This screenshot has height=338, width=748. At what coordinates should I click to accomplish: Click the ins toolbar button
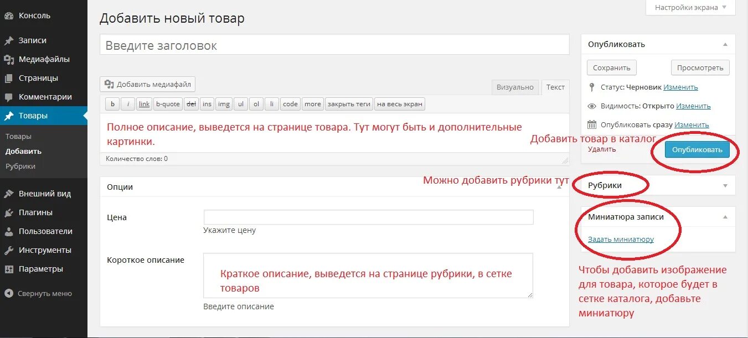[207, 104]
